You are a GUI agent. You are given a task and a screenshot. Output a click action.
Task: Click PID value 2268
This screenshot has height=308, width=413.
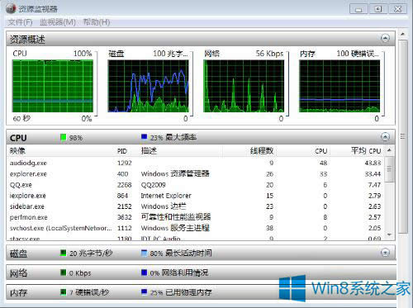pyautogui.click(x=125, y=185)
